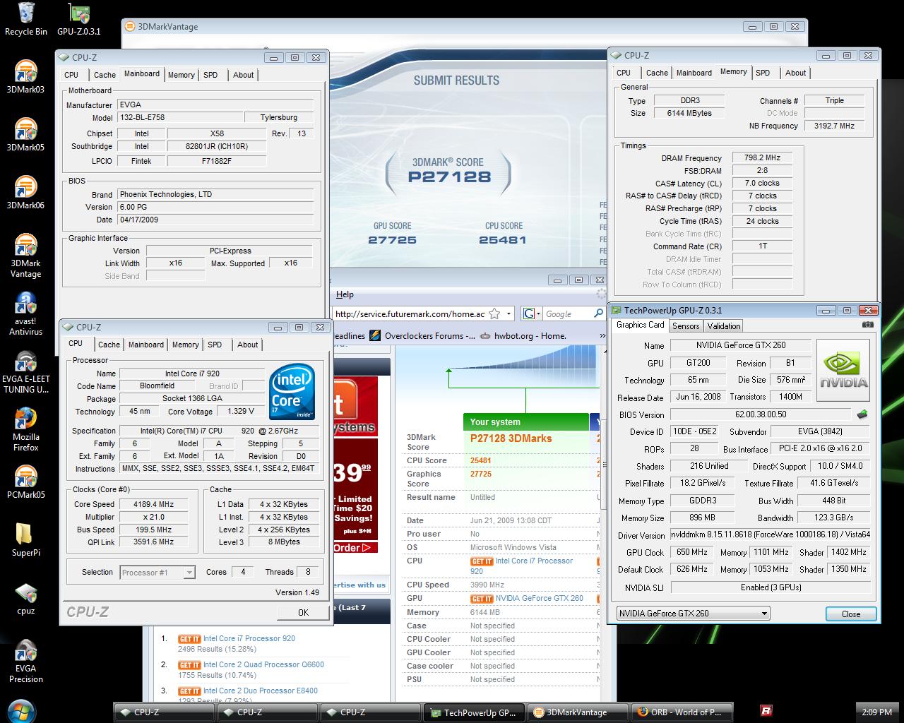
Task: Click the Core Speed value 4189.4 MHz
Action: click(x=153, y=504)
